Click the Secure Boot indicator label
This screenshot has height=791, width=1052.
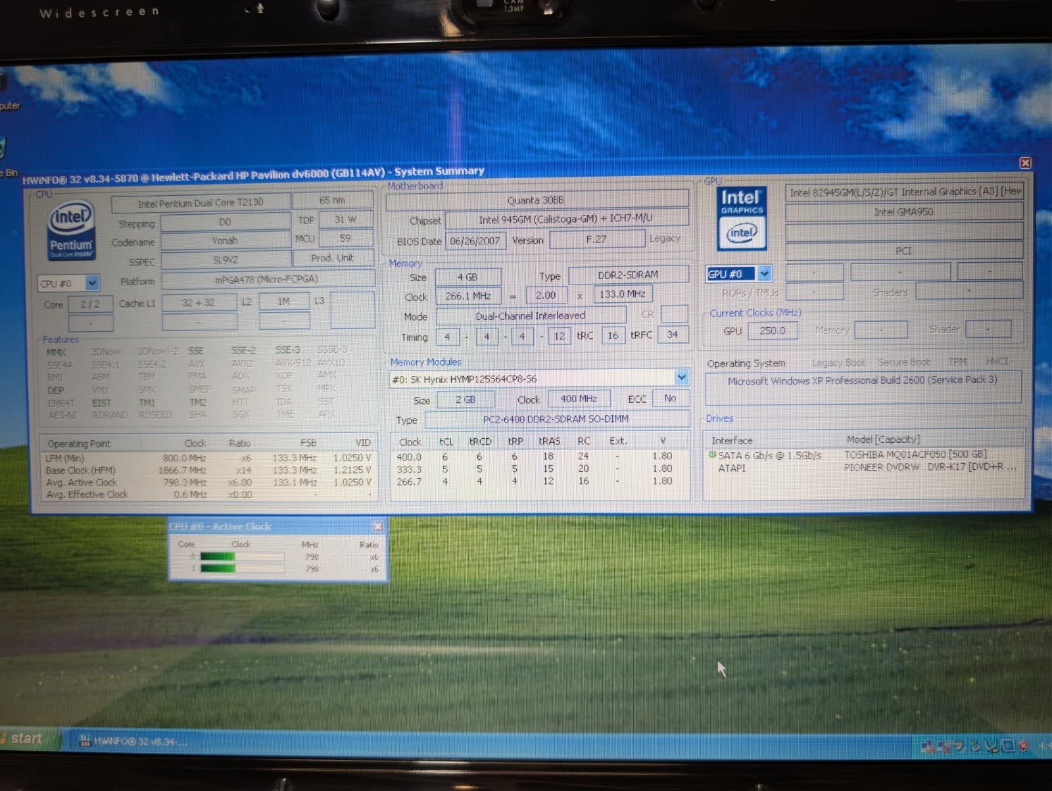tap(904, 363)
